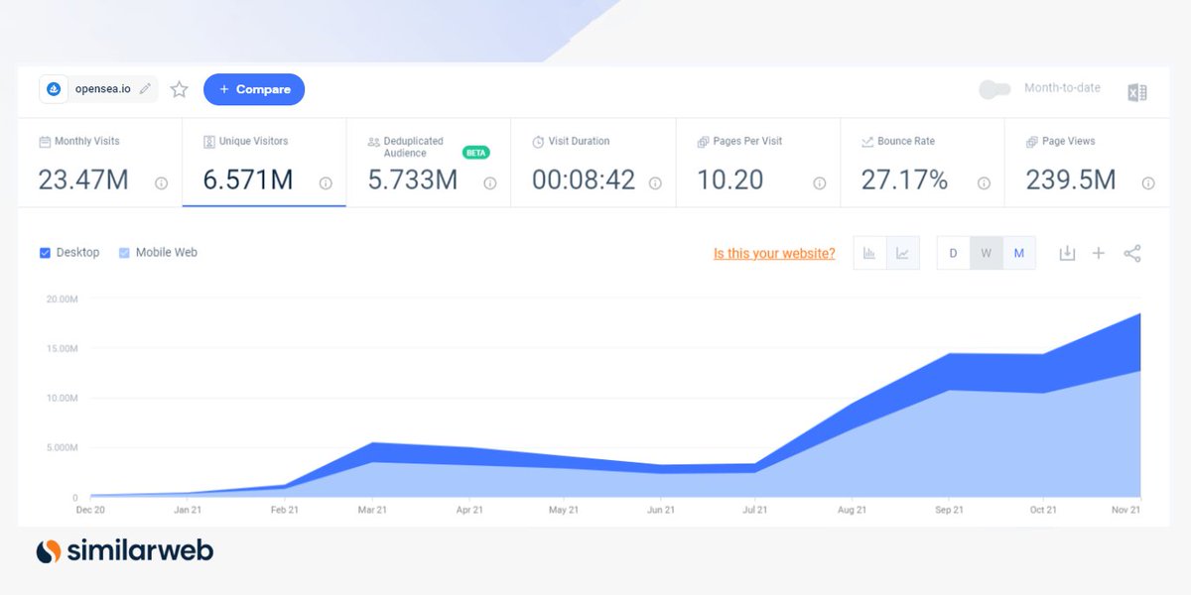Click the Monthly Visits calendar icon
This screenshot has height=595, width=1191.
pyautogui.click(x=45, y=142)
